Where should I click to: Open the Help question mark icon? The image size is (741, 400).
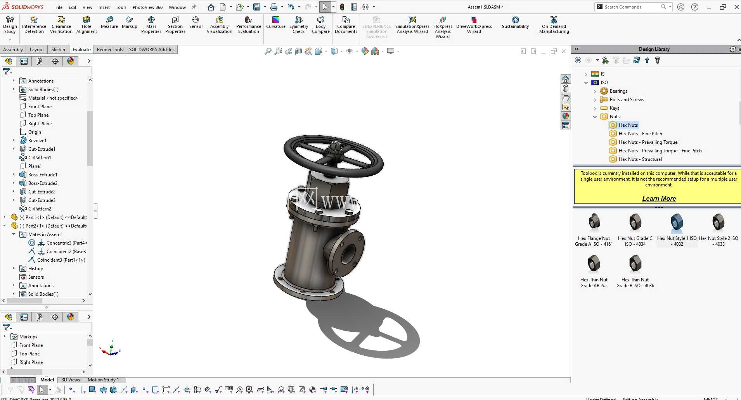[695, 7]
